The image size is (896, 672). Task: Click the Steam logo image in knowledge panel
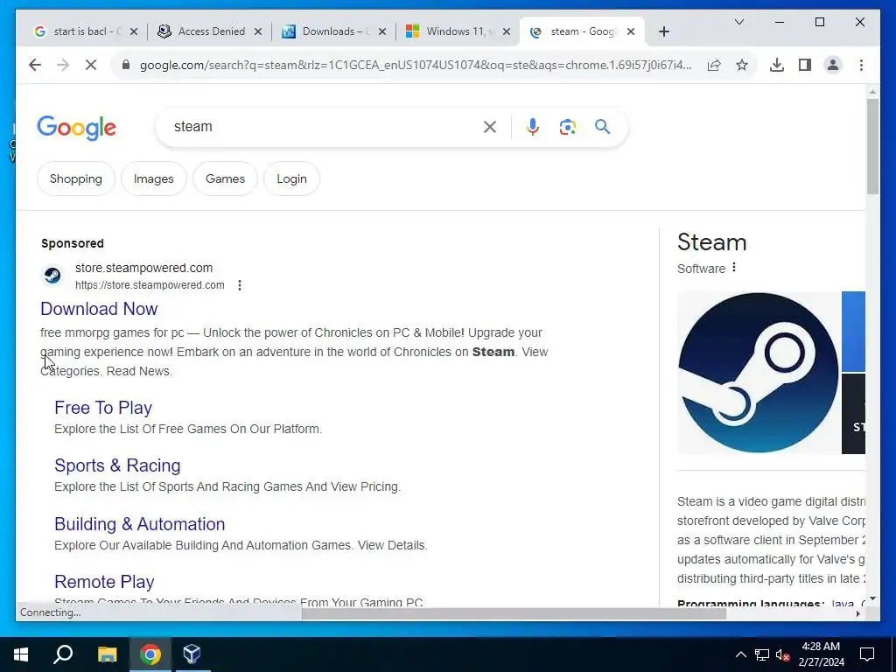tap(759, 373)
